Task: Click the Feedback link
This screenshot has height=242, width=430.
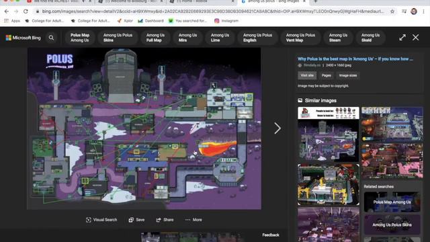Action: 271,235
